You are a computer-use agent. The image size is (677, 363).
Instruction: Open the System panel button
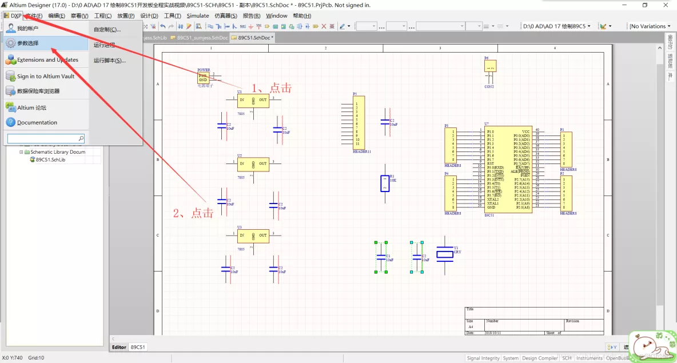[511, 358]
